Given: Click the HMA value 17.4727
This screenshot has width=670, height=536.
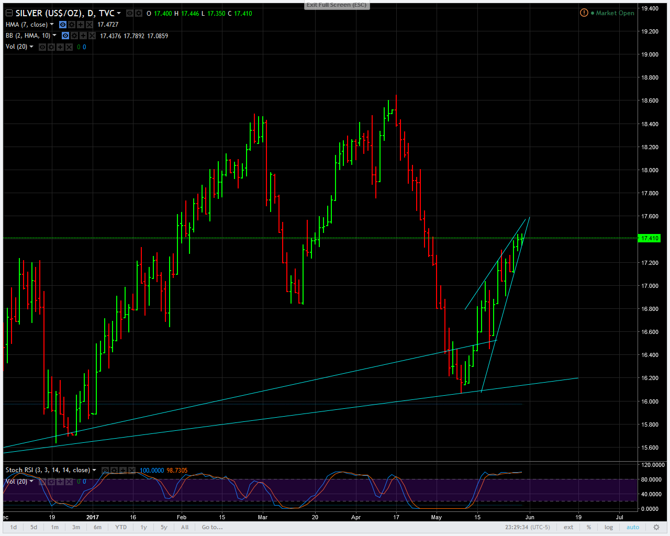Looking at the screenshot, I should point(108,25).
